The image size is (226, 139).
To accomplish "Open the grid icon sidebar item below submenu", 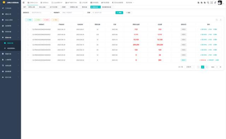I will pos(10,54).
